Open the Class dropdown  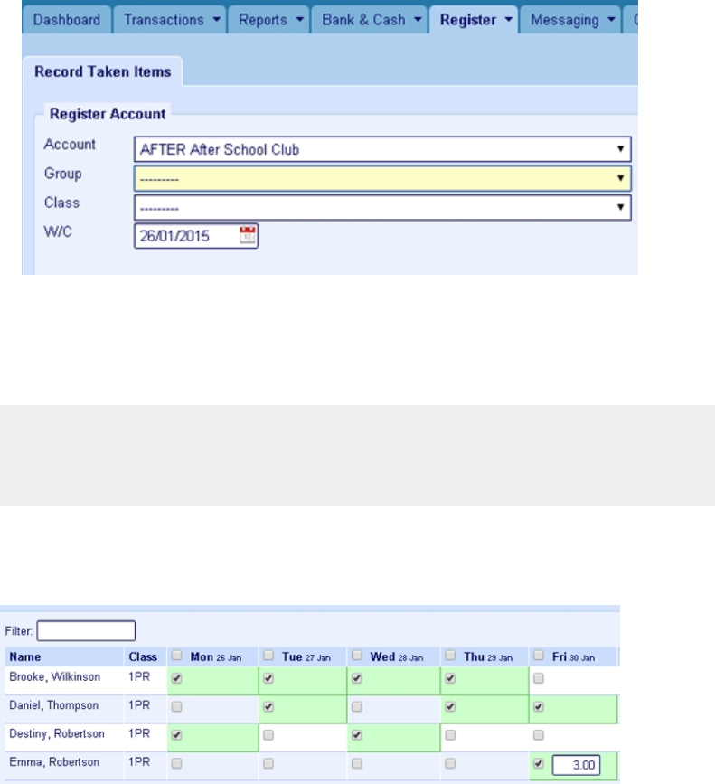[382, 207]
